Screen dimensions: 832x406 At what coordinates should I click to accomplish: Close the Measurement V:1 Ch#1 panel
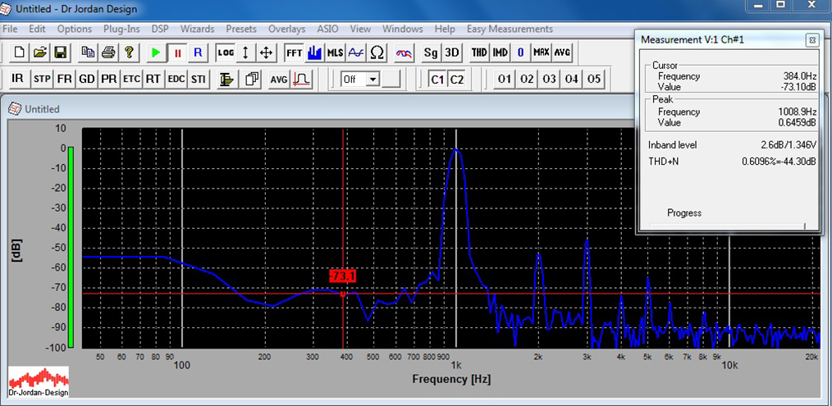click(x=811, y=39)
